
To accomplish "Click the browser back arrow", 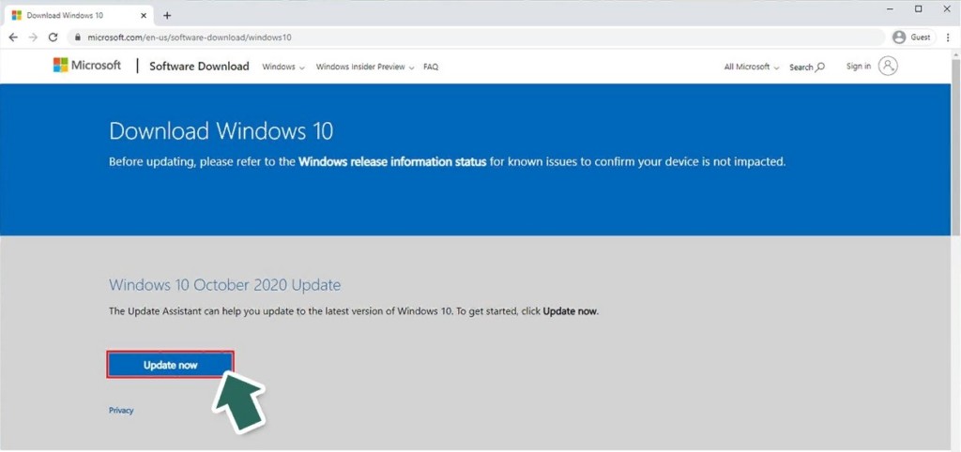I will point(13,38).
